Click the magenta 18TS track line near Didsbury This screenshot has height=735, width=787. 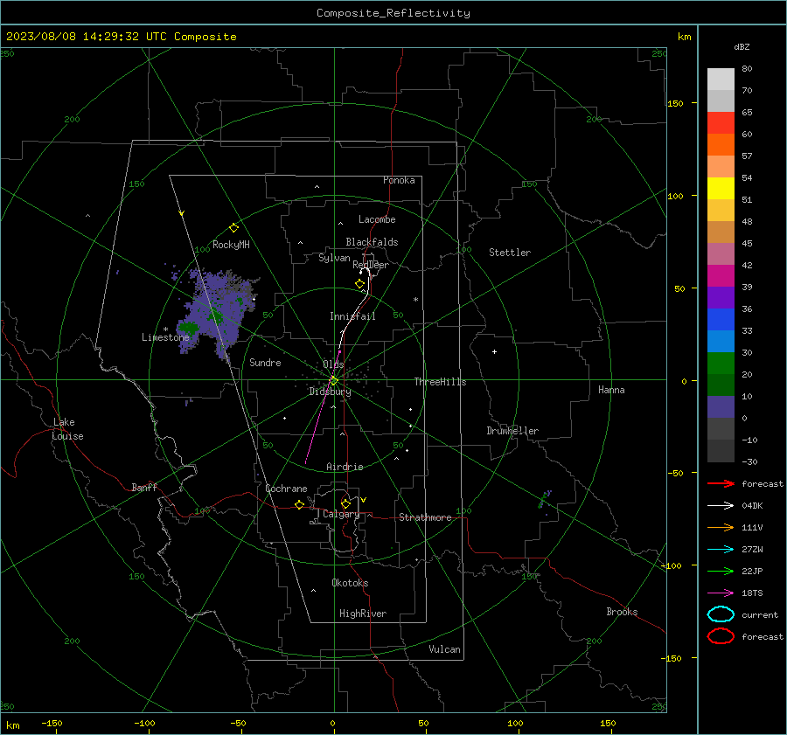(x=323, y=406)
